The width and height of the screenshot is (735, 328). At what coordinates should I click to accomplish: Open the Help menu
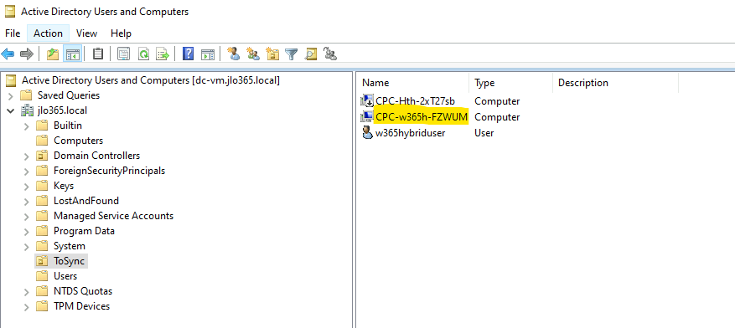point(121,33)
